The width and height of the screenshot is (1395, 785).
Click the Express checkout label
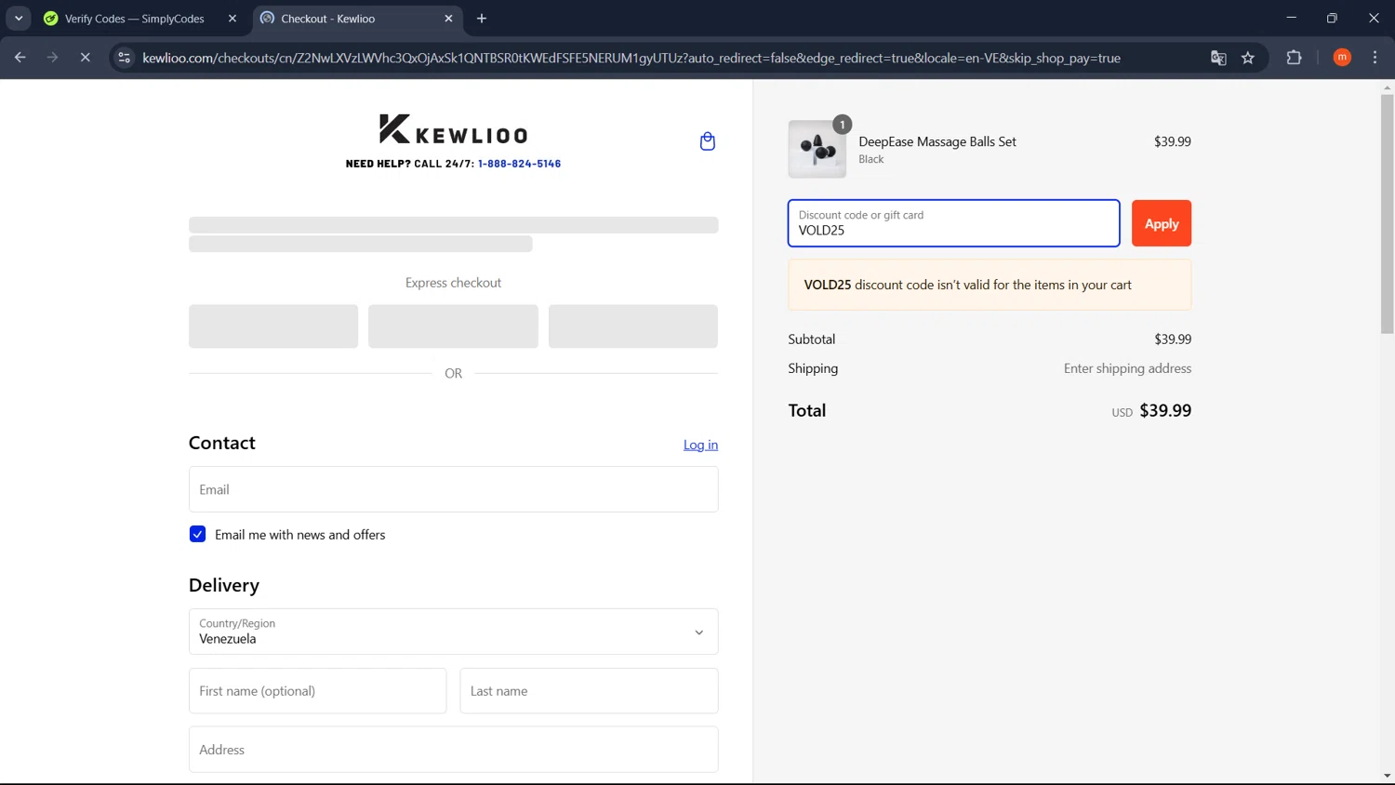pos(453,283)
